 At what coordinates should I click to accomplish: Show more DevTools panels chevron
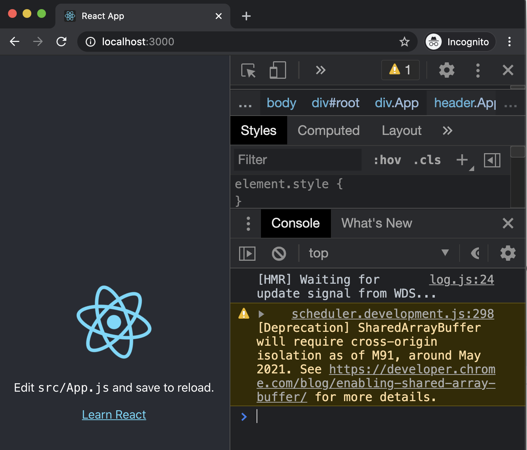pyautogui.click(x=320, y=70)
